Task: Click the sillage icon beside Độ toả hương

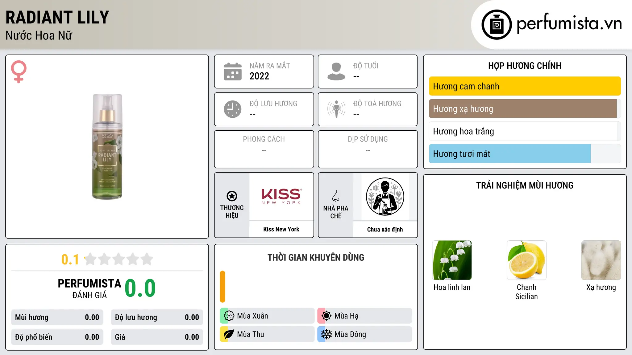Action: 336,109
